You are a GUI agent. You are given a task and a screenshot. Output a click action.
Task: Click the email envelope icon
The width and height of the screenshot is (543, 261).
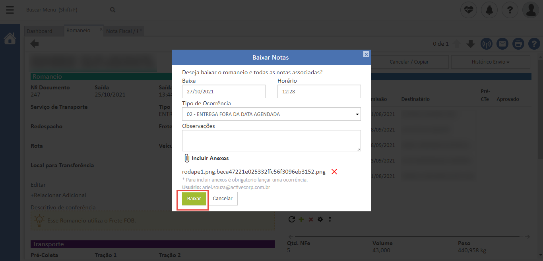point(502,44)
